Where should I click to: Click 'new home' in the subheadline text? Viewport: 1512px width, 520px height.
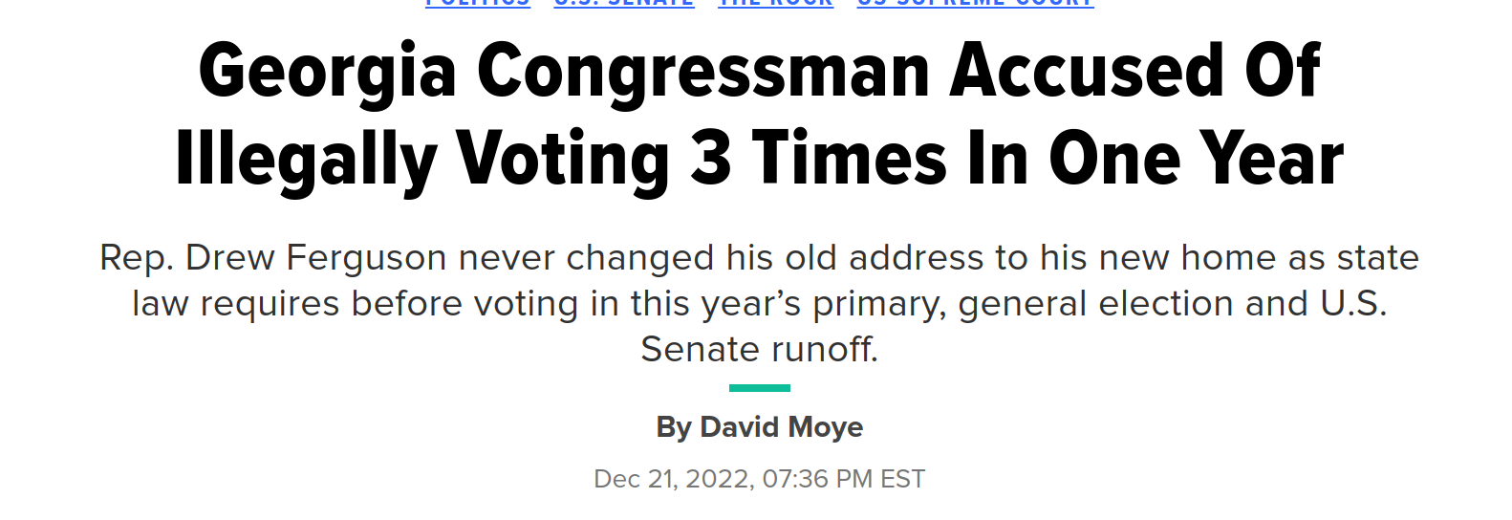coord(1189,258)
